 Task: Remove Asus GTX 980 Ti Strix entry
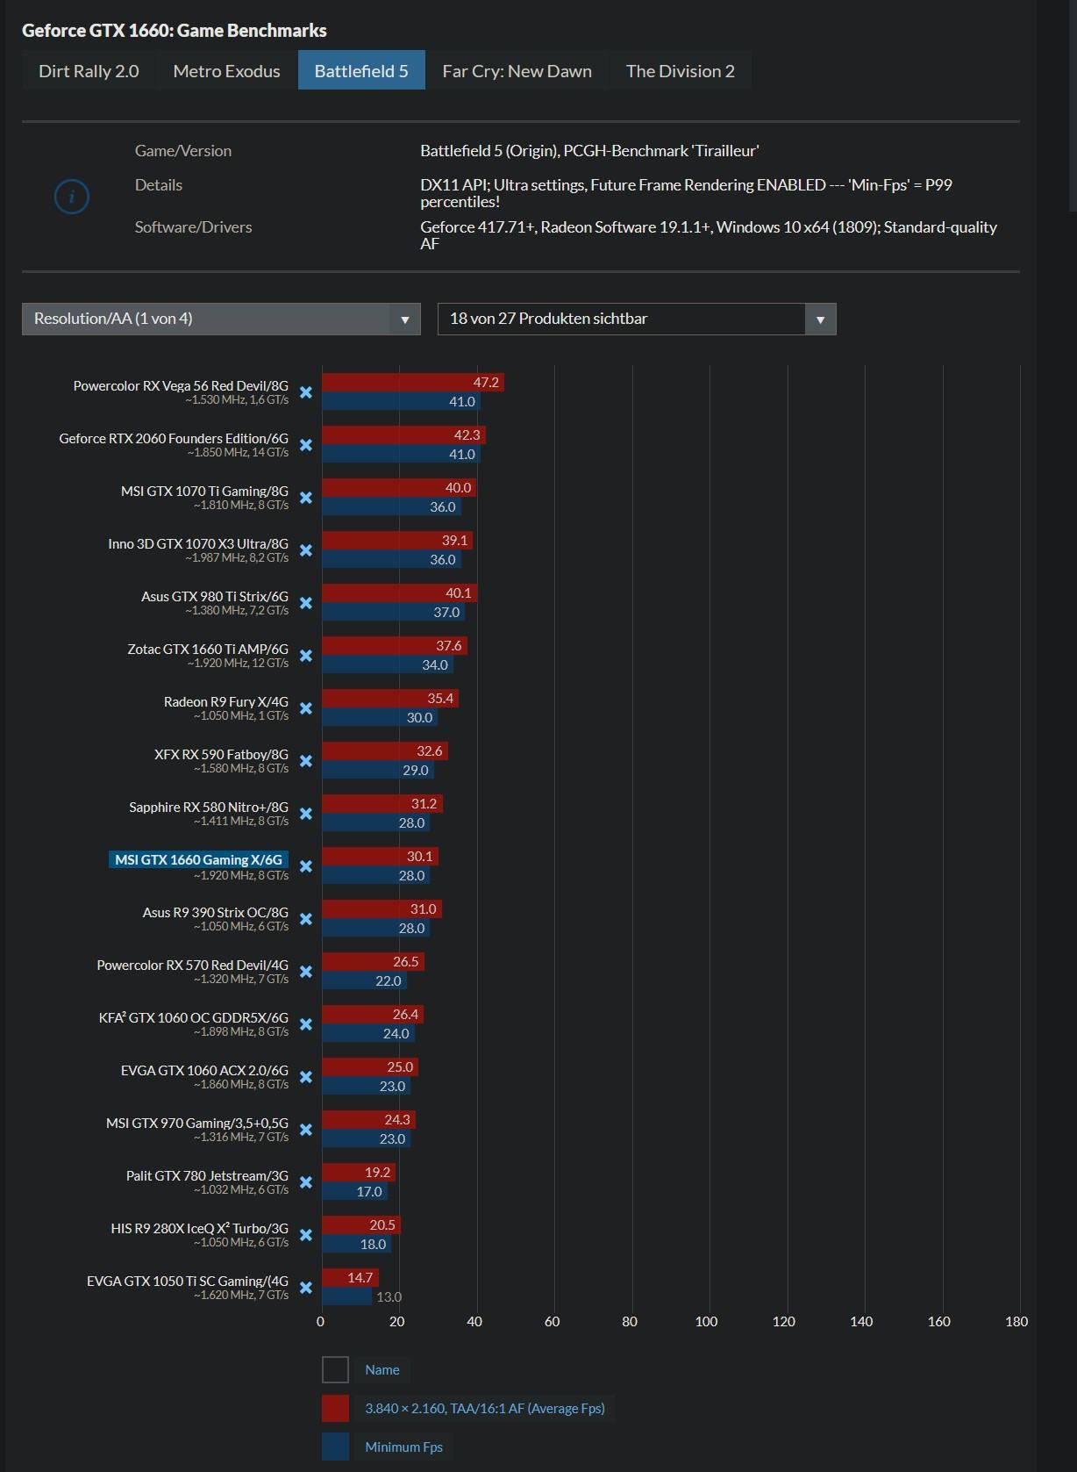tap(306, 603)
